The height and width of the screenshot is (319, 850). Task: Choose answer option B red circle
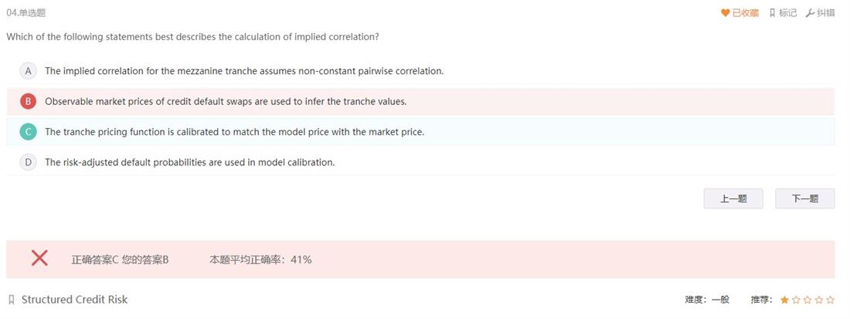click(28, 101)
